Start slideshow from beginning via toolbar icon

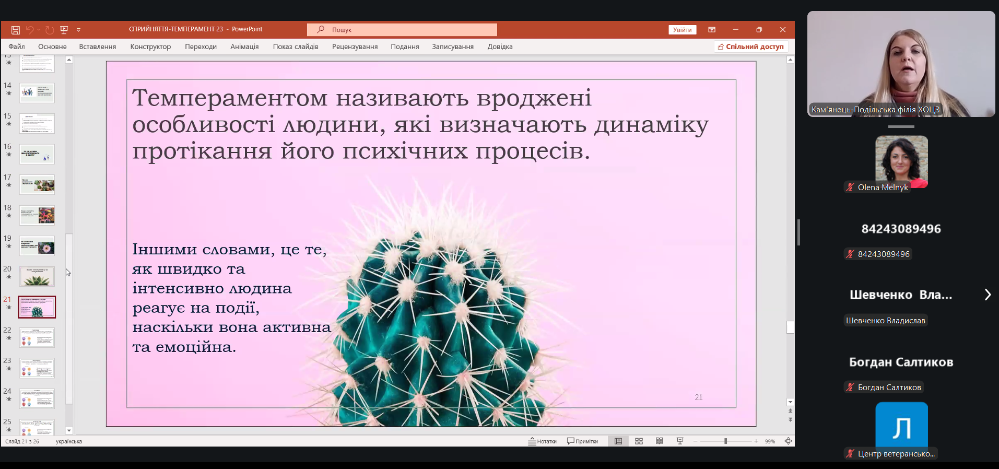pos(64,30)
